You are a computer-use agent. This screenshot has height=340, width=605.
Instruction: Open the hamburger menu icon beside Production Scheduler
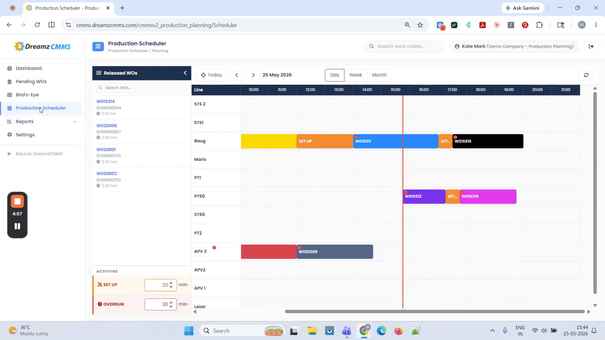(x=98, y=46)
